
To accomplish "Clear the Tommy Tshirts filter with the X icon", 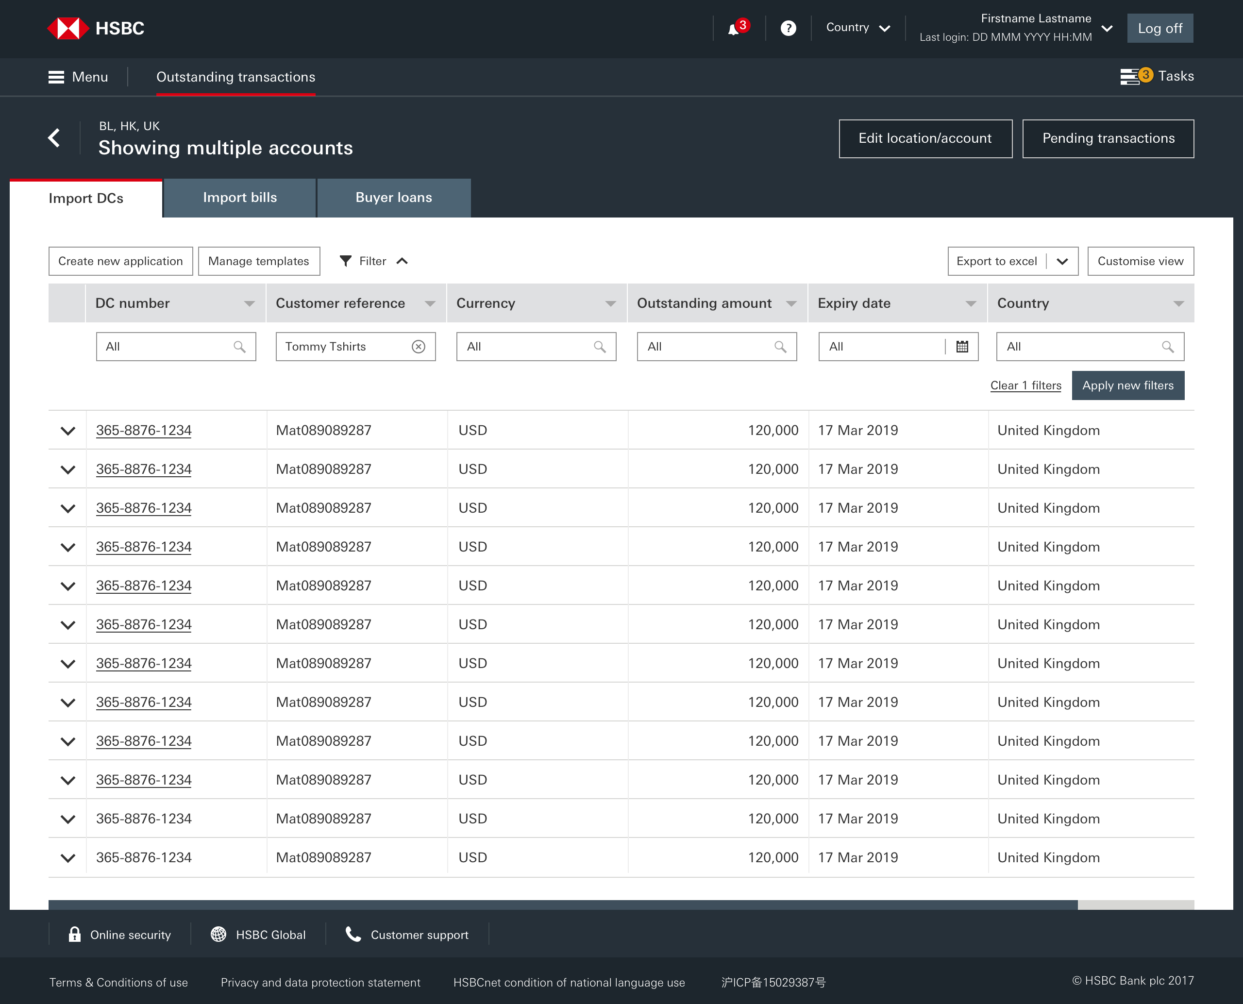I will (x=419, y=347).
